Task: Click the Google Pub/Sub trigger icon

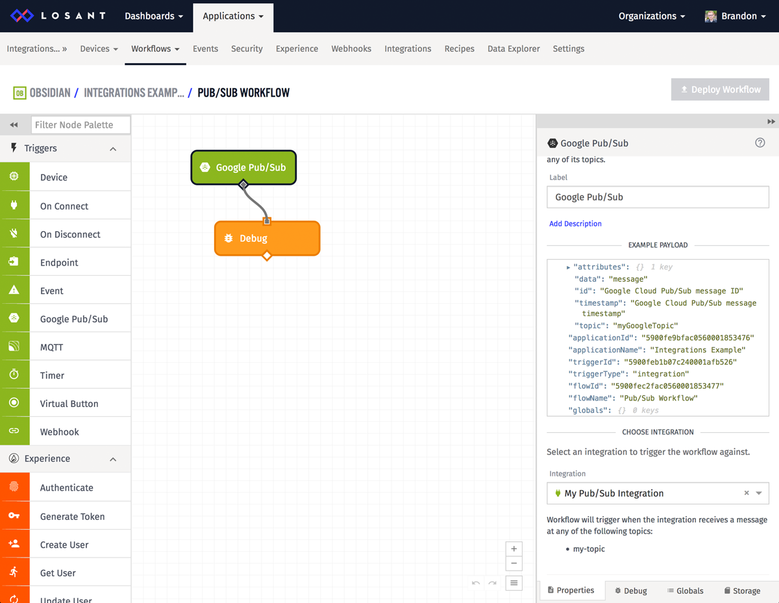Action: 14,318
